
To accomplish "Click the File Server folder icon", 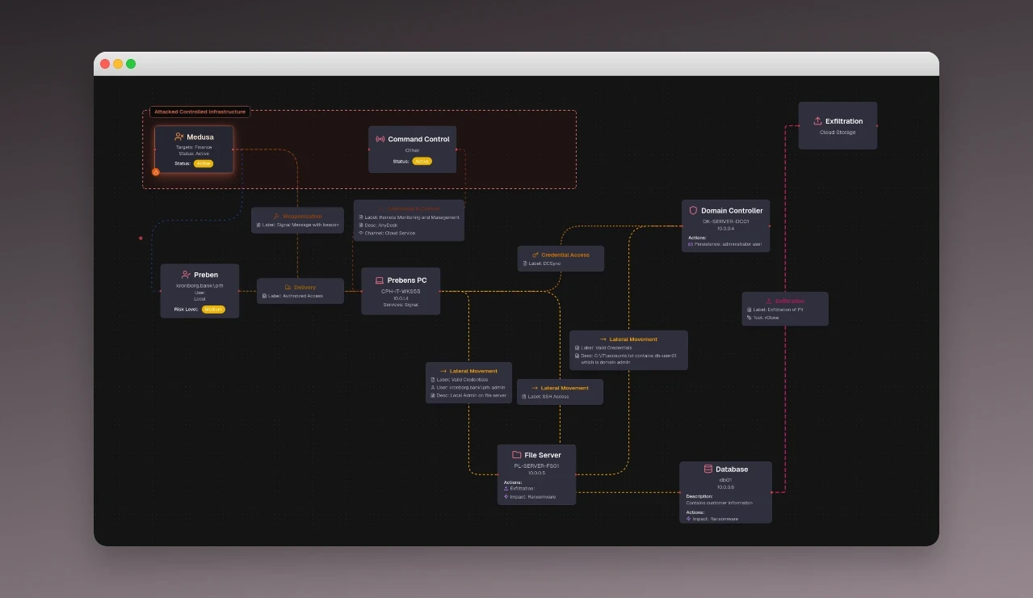I will (517, 455).
